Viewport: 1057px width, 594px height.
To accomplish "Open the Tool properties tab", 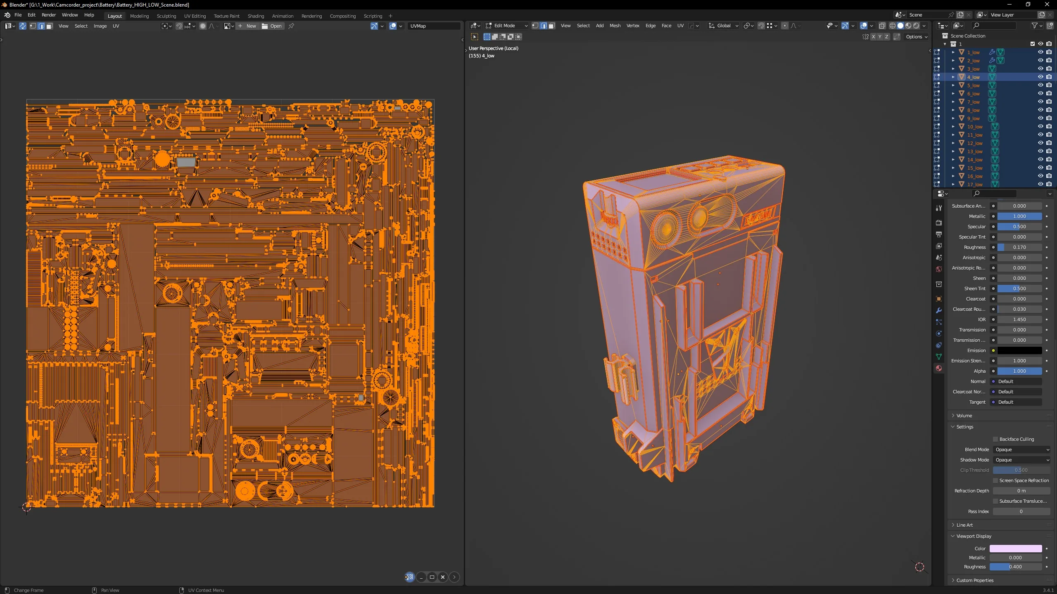I will coord(939,208).
